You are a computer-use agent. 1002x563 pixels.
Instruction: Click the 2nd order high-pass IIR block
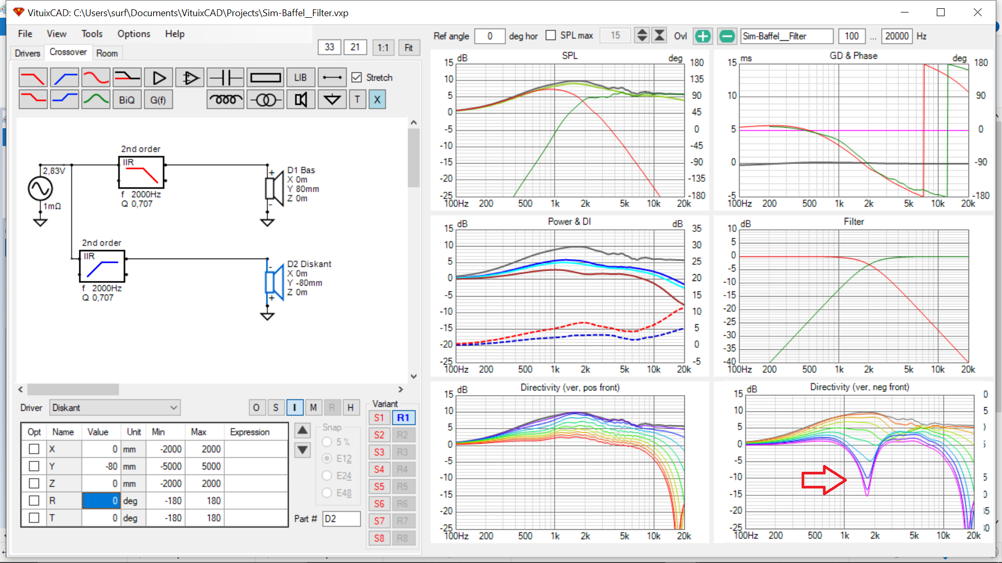point(102,266)
